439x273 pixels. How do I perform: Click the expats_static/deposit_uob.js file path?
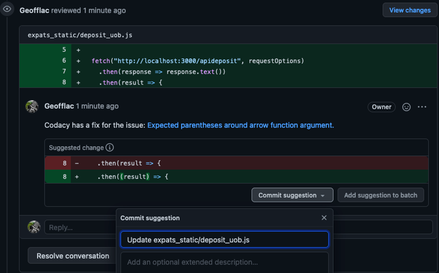pyautogui.click(x=80, y=35)
